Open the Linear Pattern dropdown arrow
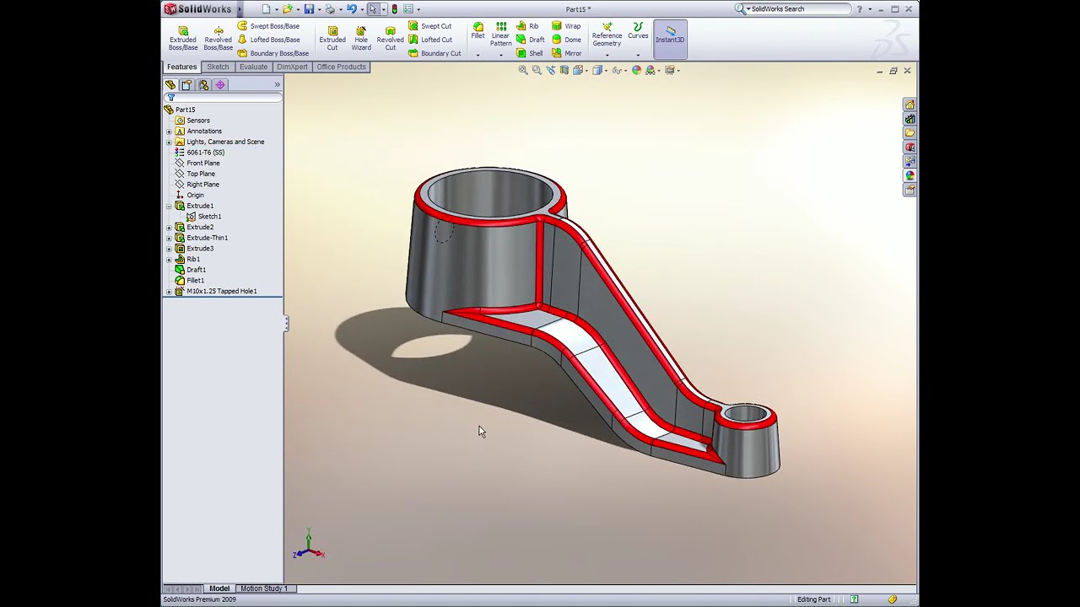1080x607 pixels. click(x=501, y=56)
